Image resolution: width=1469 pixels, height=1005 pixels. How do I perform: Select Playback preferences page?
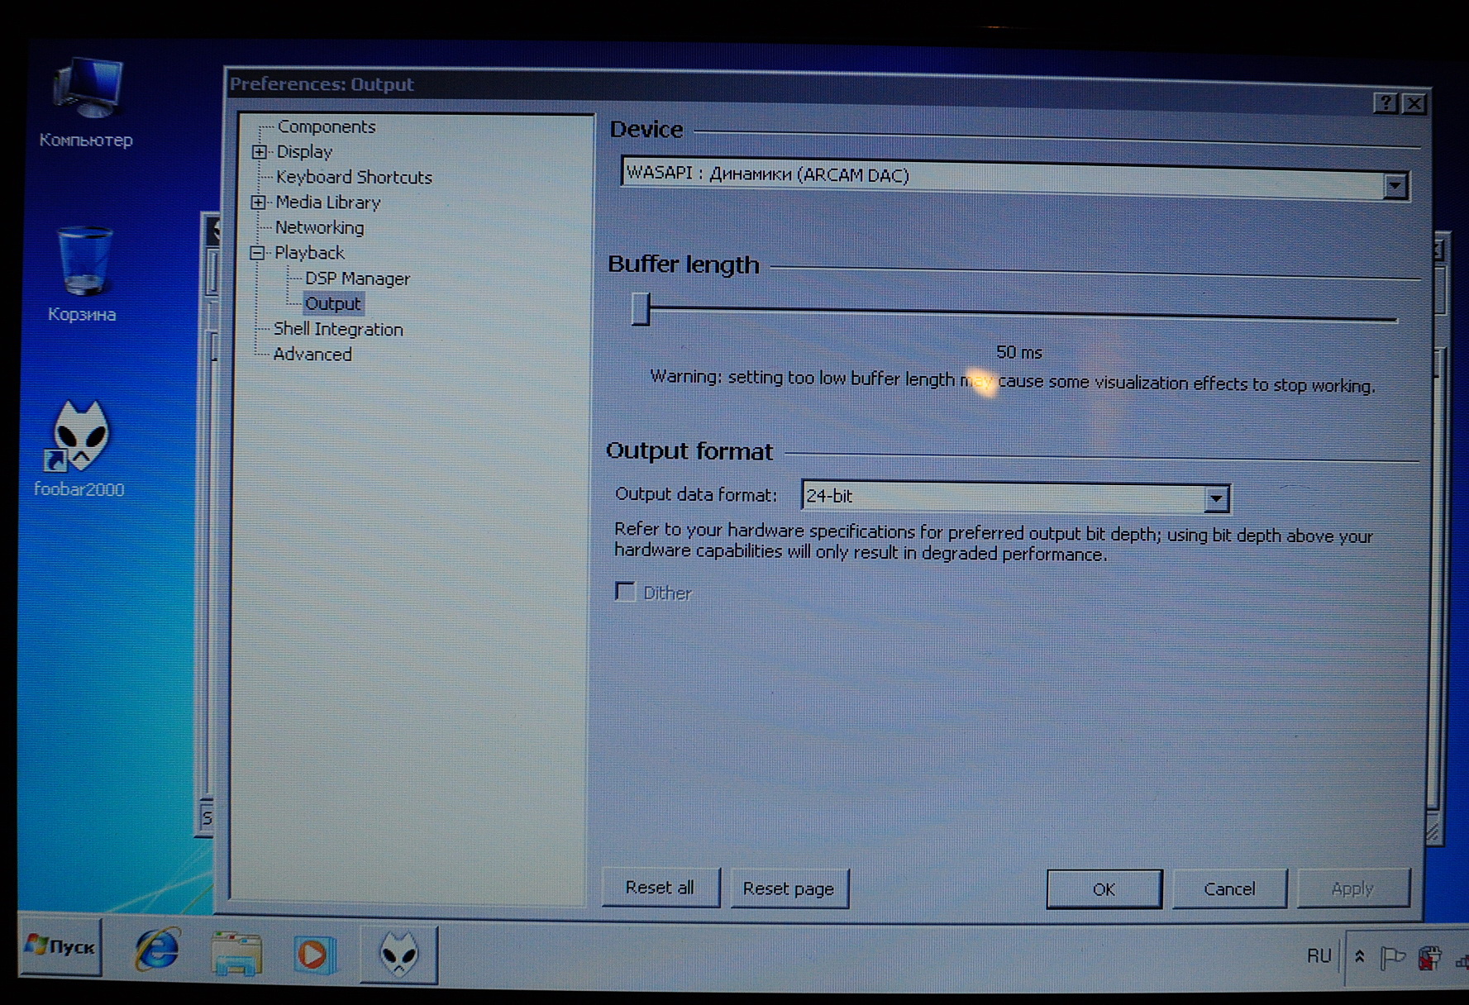tap(309, 253)
